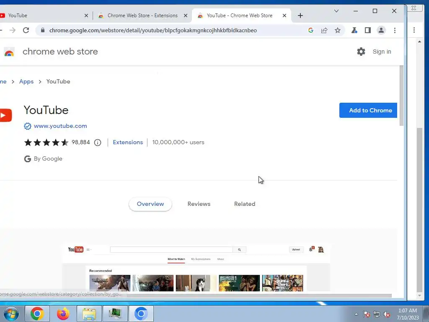The image size is (429, 322).
Task: Click the rating info icon
Action: (x=98, y=143)
